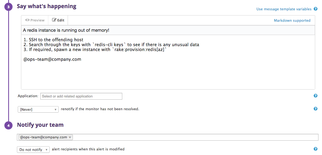Click the step 3 circle marker
This screenshot has width=322, height=155.
pyautogui.click(x=8, y=7)
